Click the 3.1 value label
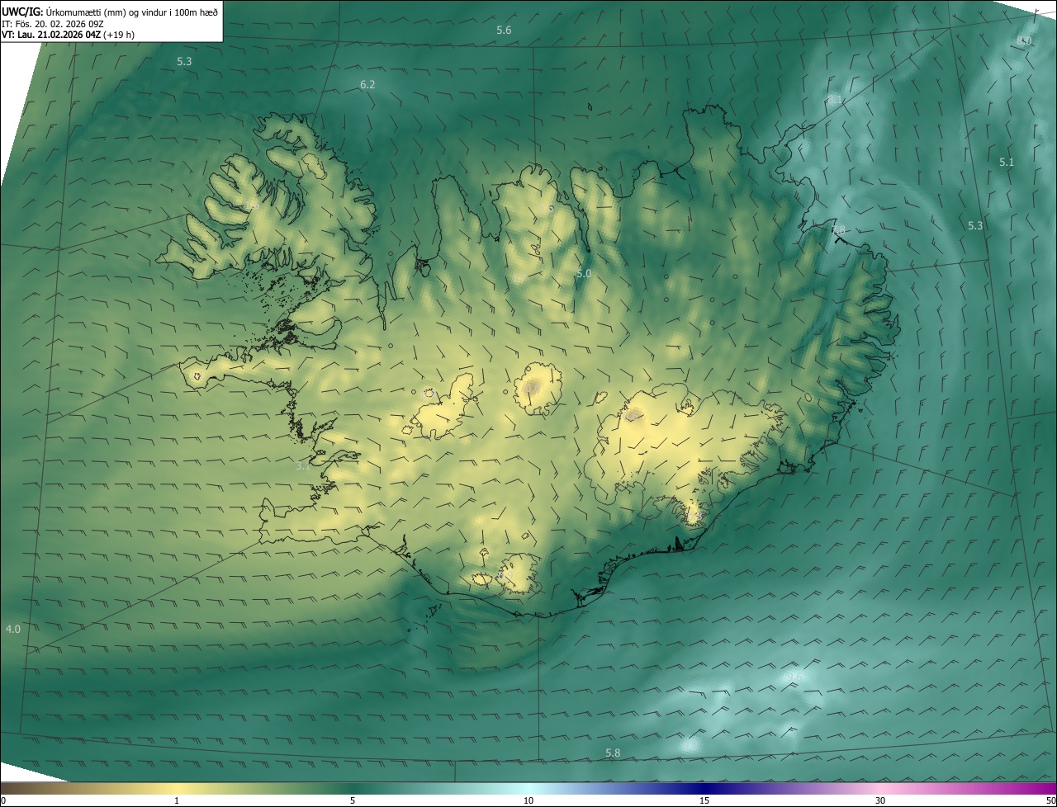The width and height of the screenshot is (1057, 807). coord(303,465)
